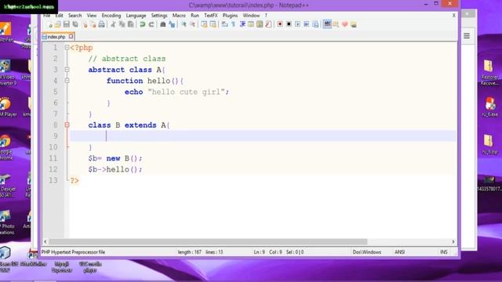The image size is (502, 282).
Task: Open the ? help menu
Action: click(266, 16)
